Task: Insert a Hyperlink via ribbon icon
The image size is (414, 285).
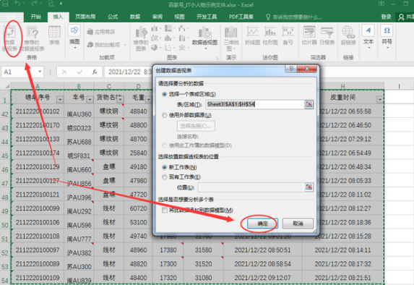Action: pyautogui.click(x=348, y=35)
